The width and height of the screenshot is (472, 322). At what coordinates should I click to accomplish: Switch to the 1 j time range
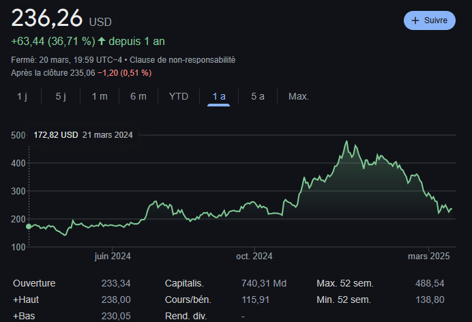(x=22, y=96)
